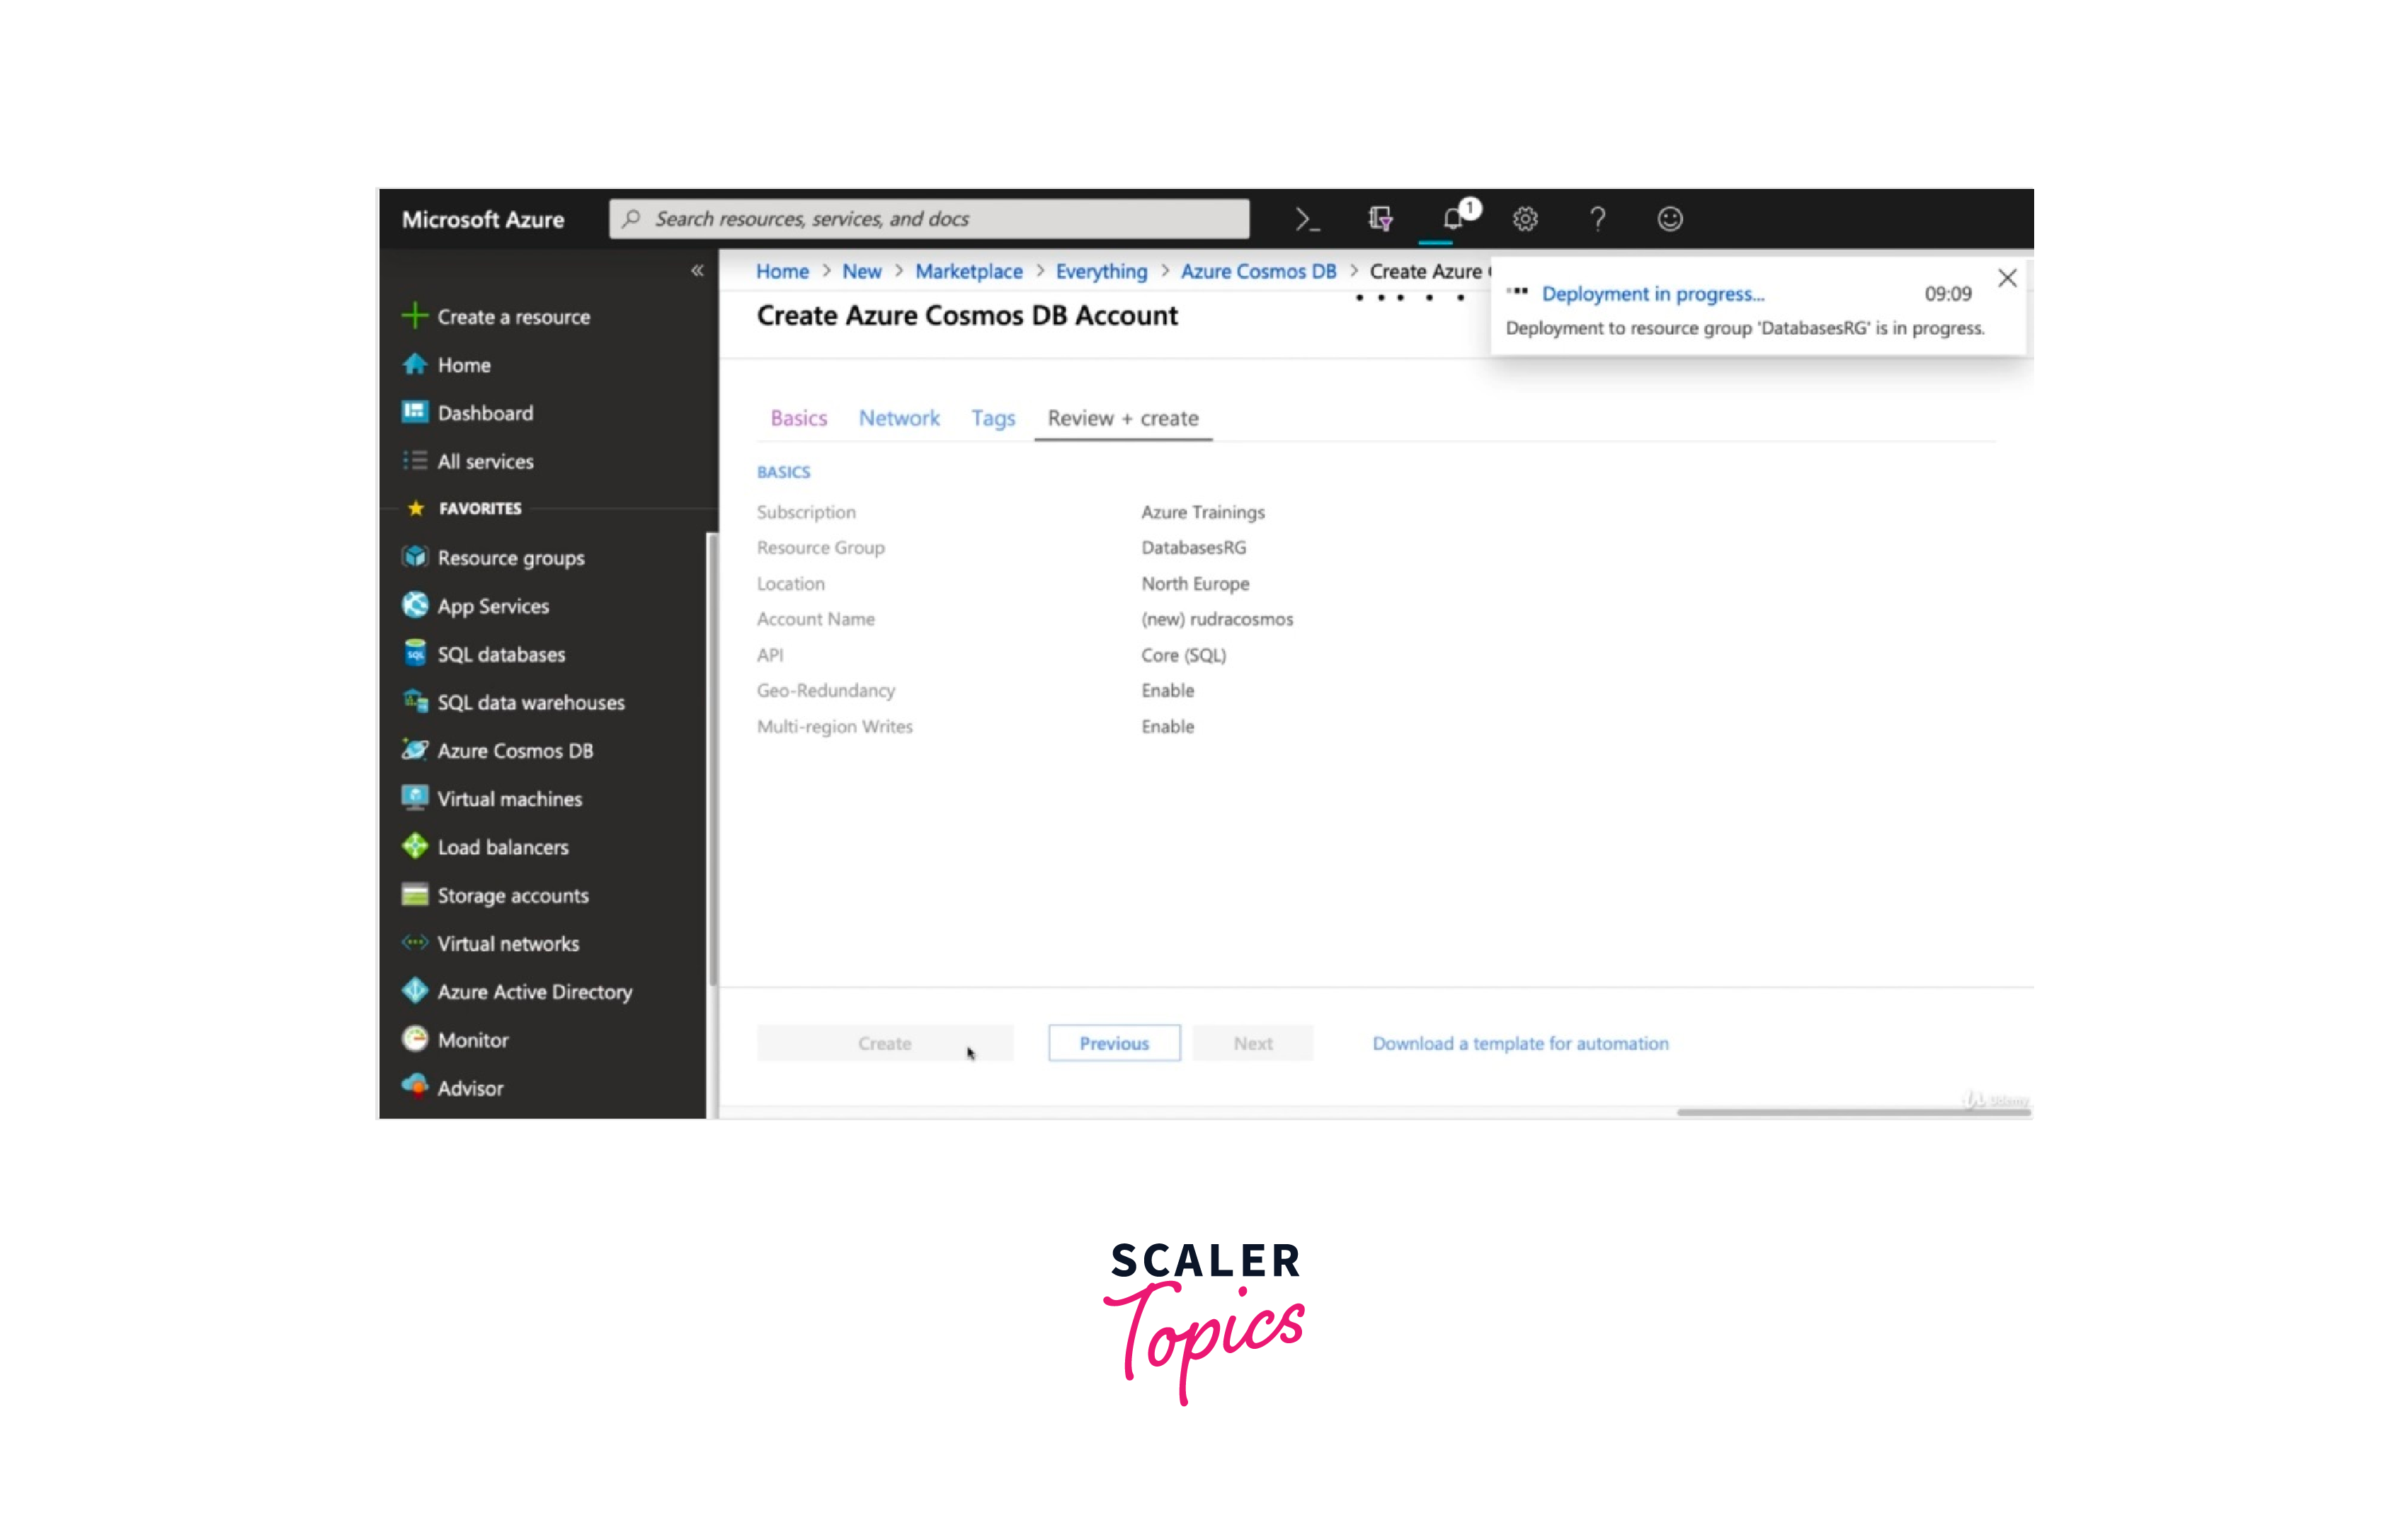2408x1535 pixels.
Task: Click the horizontal scrollbar at bottom
Action: pos(1853,1111)
